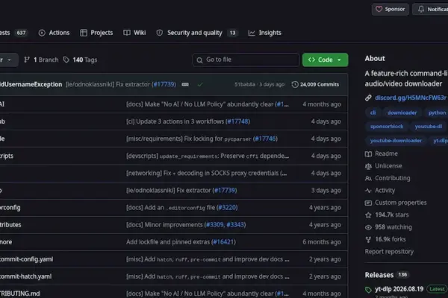Screen dimensions: 448x298
Task: Click the Custom properties note icon
Action: 368,203
